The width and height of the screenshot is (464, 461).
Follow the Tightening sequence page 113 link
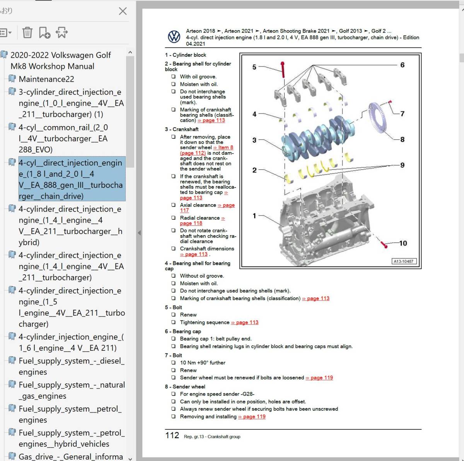(245, 323)
